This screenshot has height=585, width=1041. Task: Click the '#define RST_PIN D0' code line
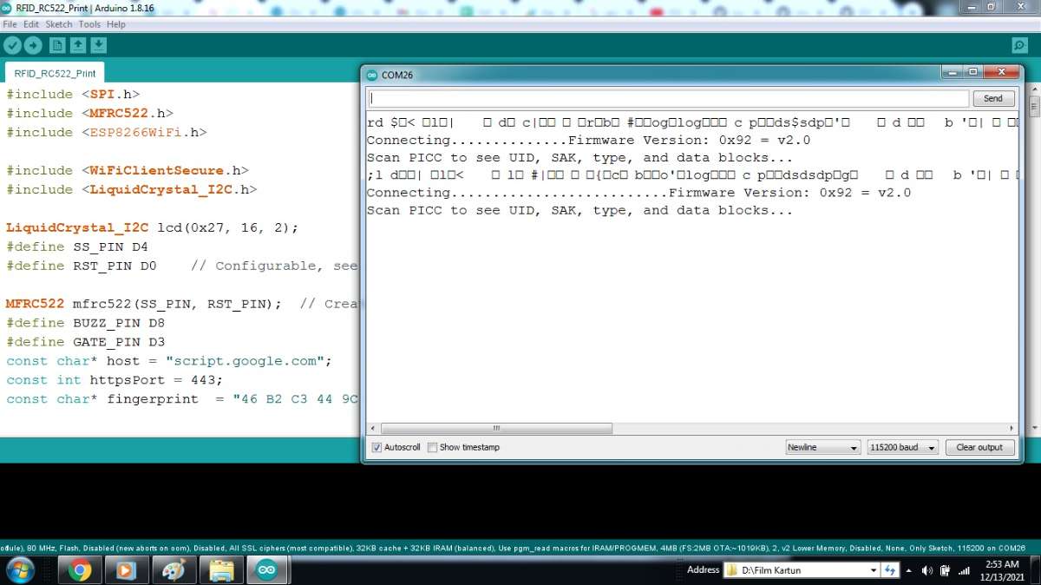click(82, 266)
